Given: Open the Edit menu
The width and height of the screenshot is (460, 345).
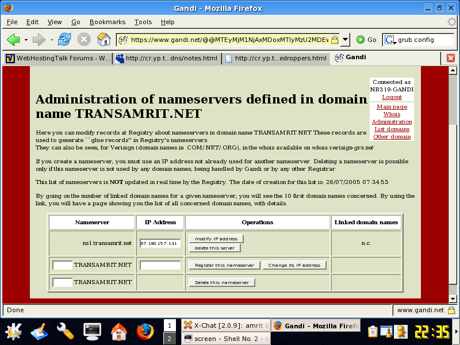Looking at the screenshot, I should [x=32, y=22].
